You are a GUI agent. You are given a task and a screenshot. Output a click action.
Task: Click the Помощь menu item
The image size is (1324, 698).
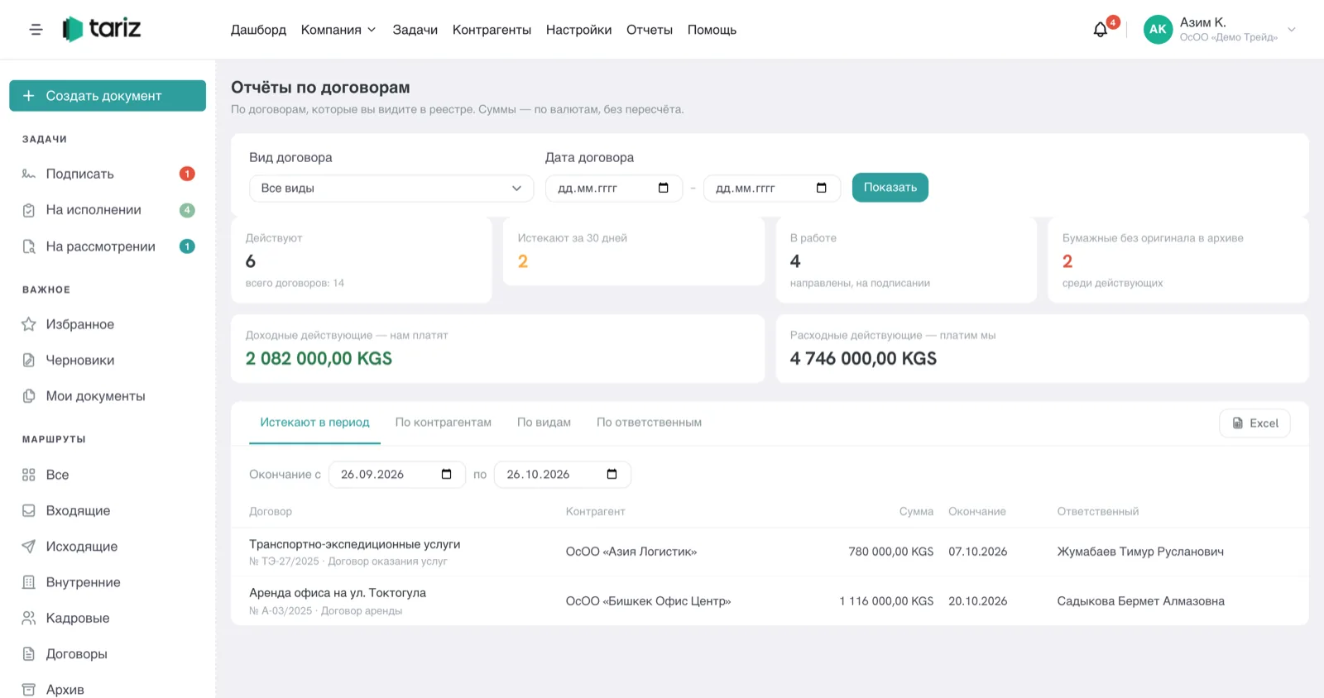tap(712, 30)
